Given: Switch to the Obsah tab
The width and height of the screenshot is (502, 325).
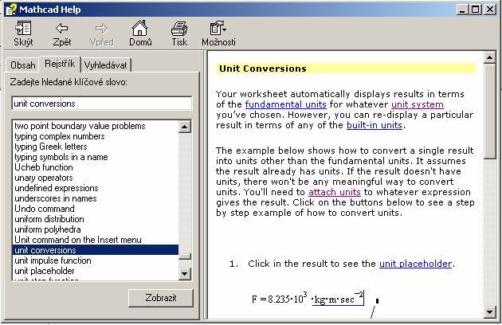Looking at the screenshot, I should pos(23,65).
